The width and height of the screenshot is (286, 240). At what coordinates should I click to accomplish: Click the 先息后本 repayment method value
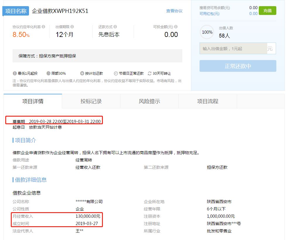click(109, 35)
